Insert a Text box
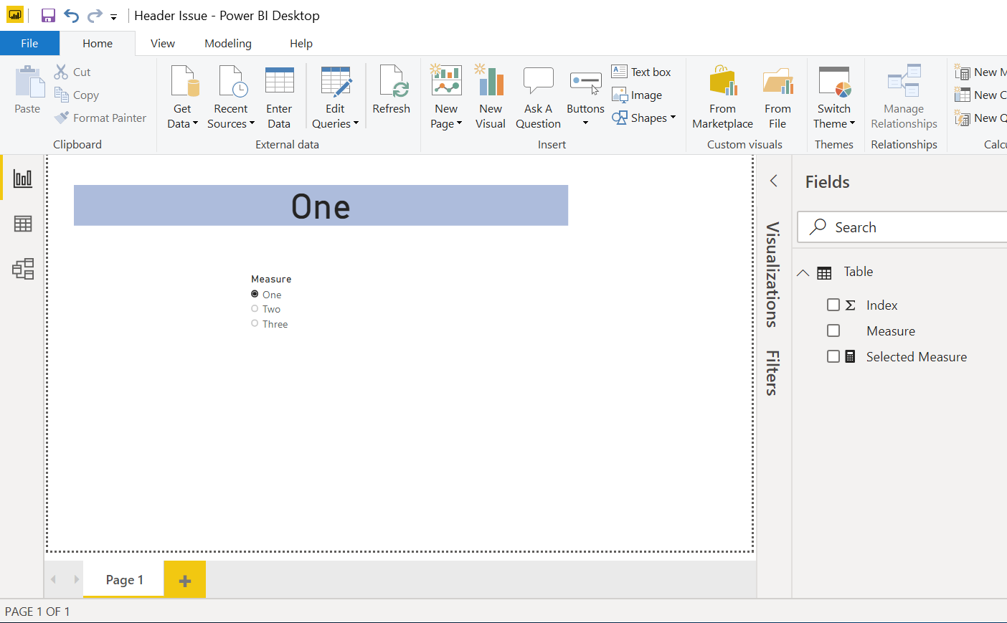Image resolution: width=1007 pixels, height=623 pixels. (x=641, y=72)
